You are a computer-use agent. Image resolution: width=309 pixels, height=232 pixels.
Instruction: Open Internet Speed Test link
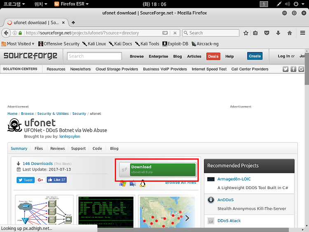(x=209, y=69)
